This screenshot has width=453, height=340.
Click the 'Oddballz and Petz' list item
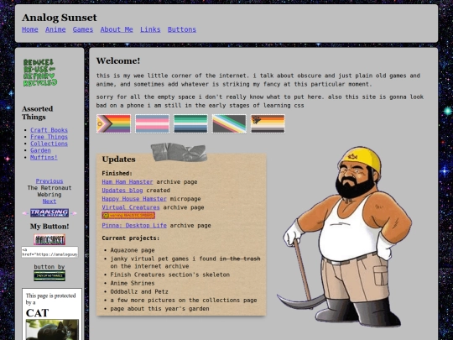click(139, 291)
